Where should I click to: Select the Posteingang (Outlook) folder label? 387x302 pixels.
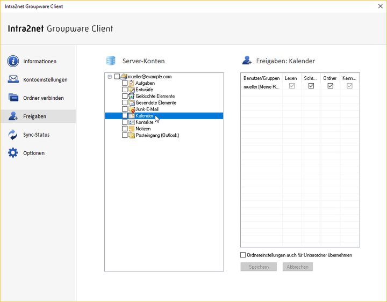pos(157,135)
